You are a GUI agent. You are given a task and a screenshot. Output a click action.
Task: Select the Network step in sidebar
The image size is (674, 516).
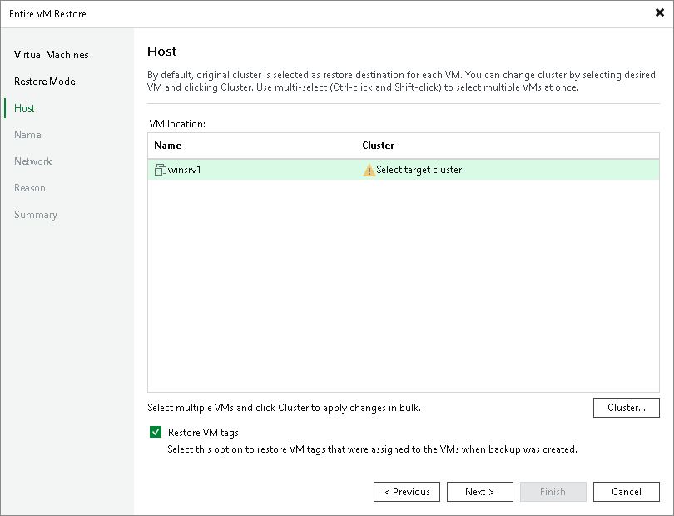pyautogui.click(x=32, y=161)
